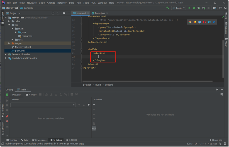
Task: Click the editor horizontal scrollbar
Action: (x=147, y=81)
